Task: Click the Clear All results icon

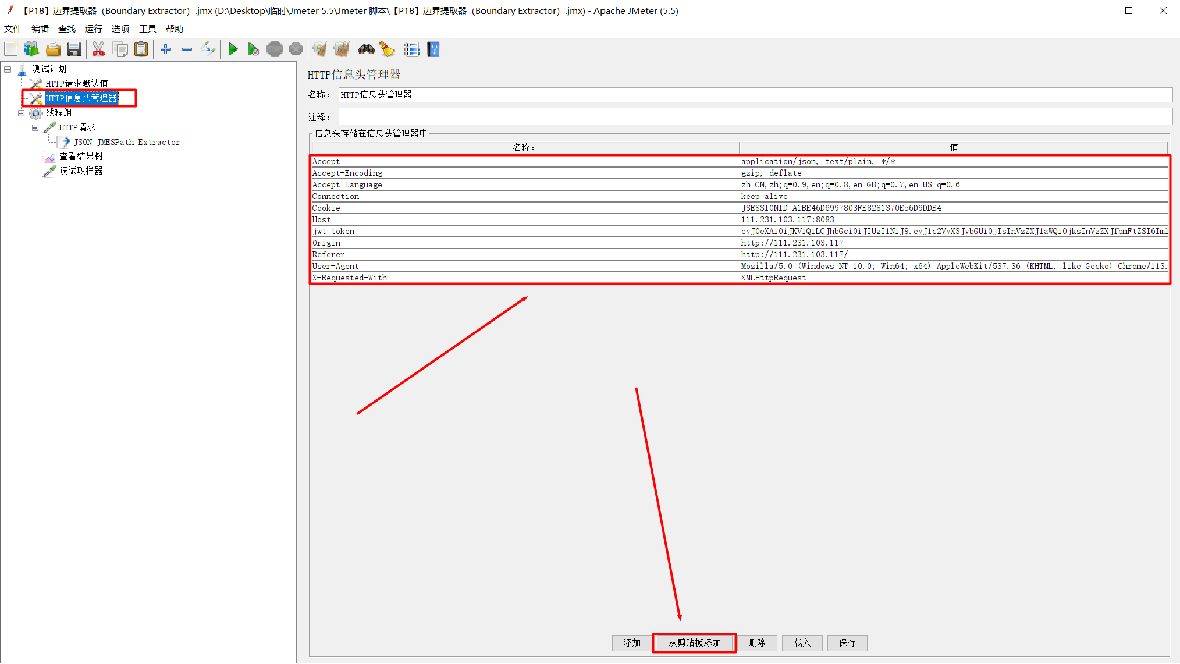Action: click(x=342, y=49)
